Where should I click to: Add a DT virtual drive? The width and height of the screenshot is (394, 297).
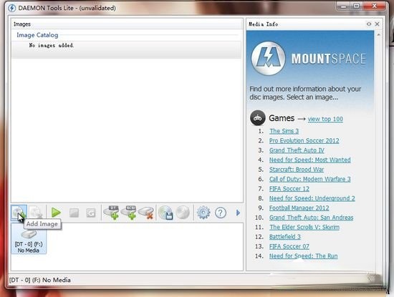(x=111, y=213)
